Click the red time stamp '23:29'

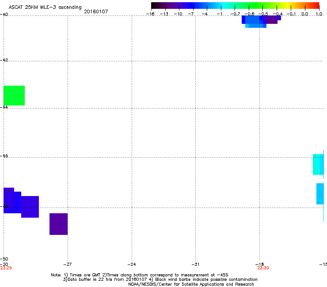[x=6, y=268]
